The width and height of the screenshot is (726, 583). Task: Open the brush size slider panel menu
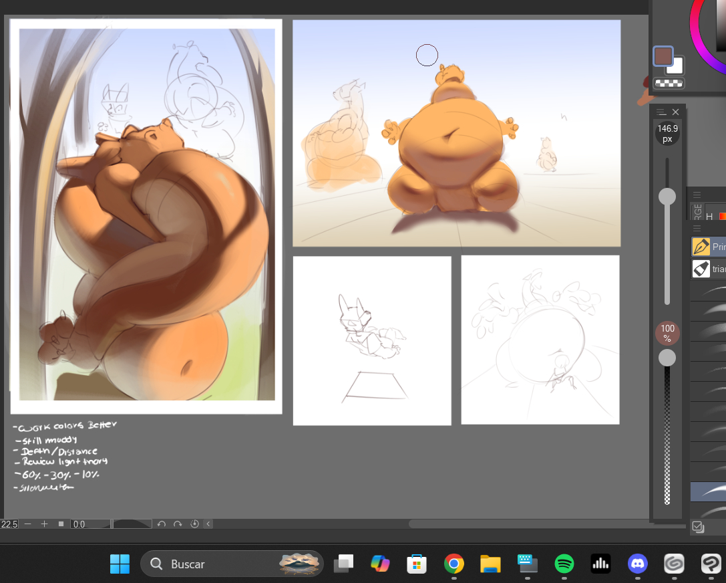click(x=661, y=112)
